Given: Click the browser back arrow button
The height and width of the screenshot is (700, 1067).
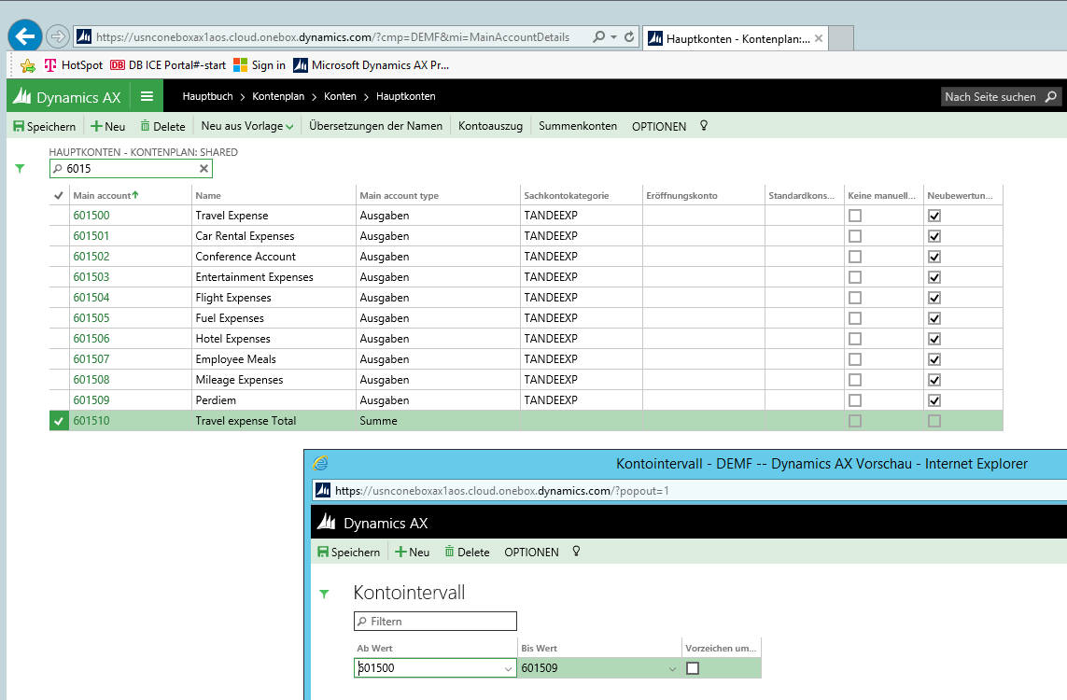Looking at the screenshot, I should (x=25, y=35).
